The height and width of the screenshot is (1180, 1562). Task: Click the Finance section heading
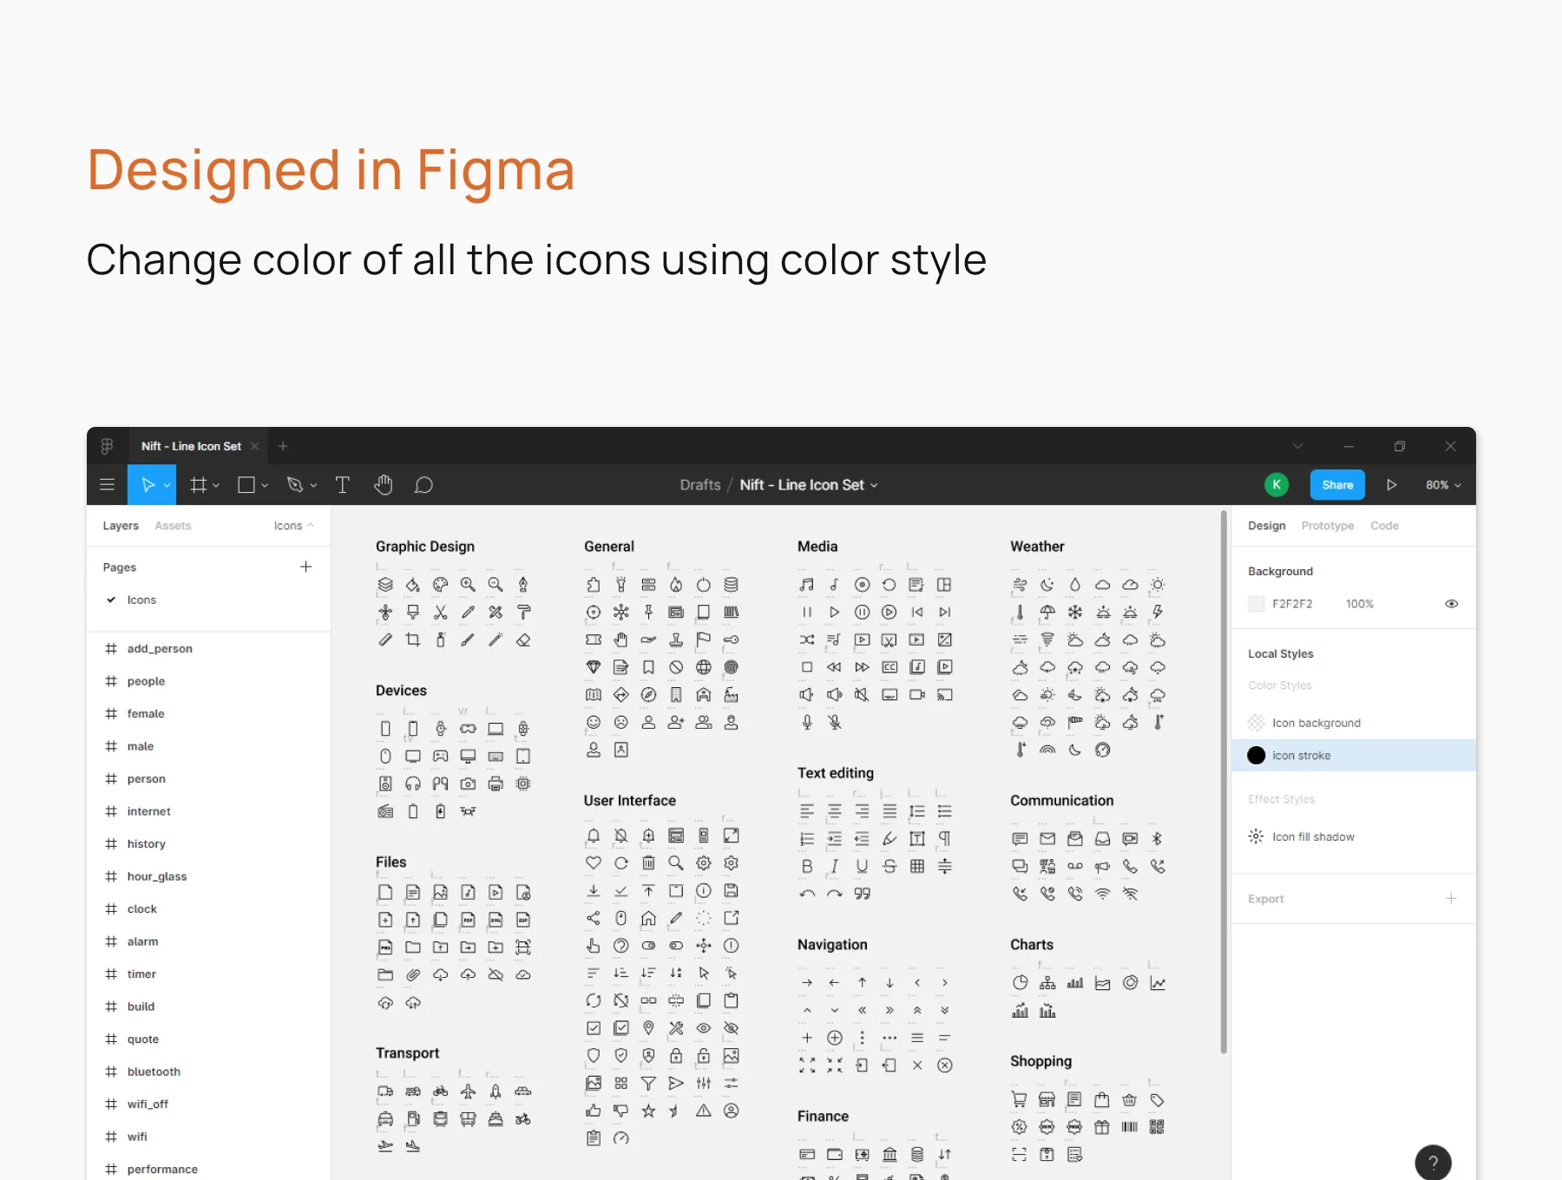click(823, 1117)
